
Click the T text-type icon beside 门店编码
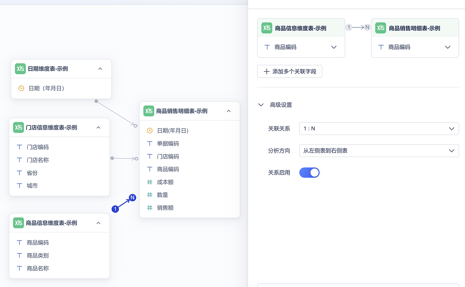pyautogui.click(x=19, y=147)
